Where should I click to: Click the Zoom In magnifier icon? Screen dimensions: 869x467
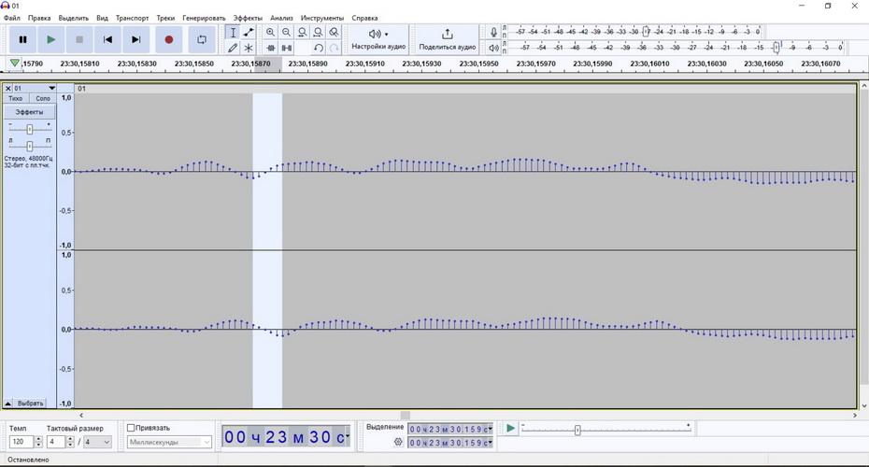click(x=270, y=33)
